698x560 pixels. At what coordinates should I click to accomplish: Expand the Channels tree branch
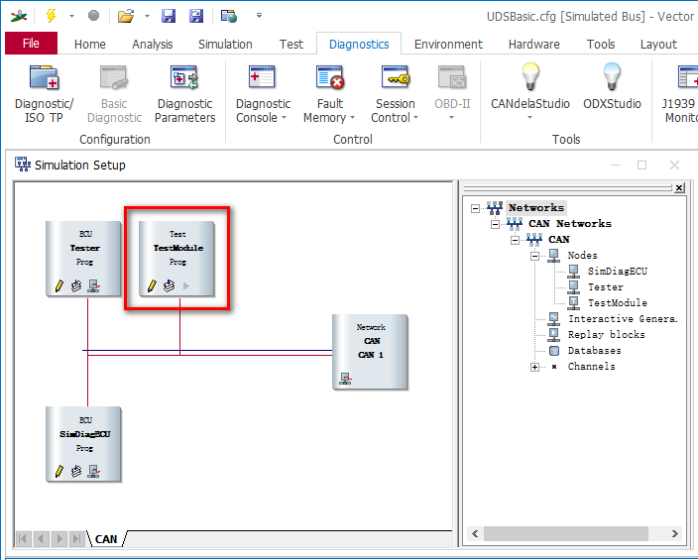535,367
